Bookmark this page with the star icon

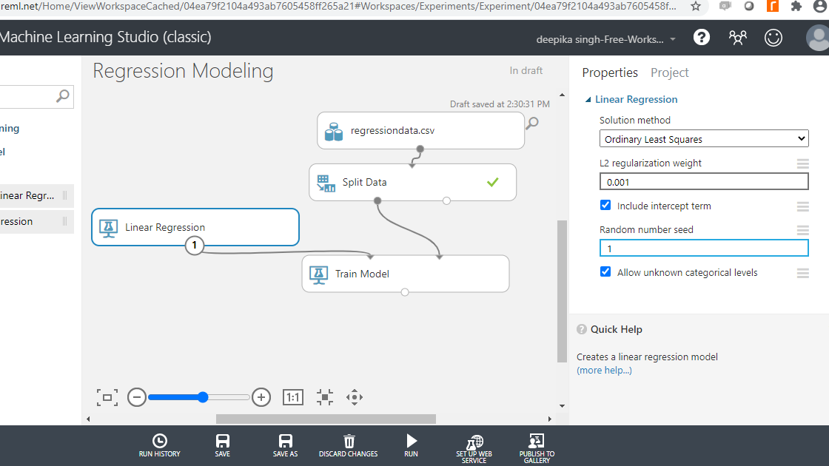click(696, 7)
